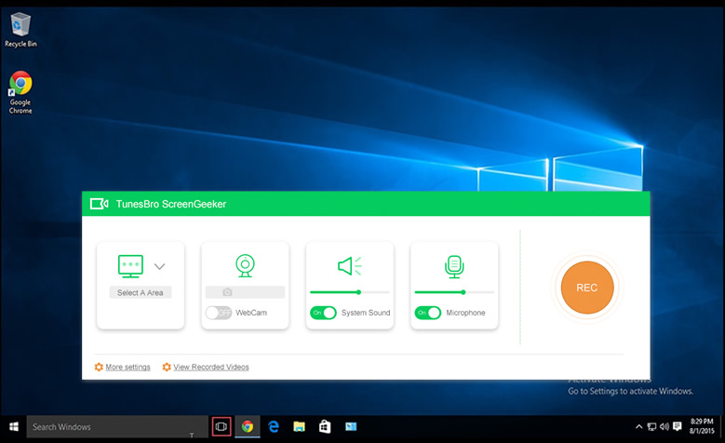The width and height of the screenshot is (725, 443).
Task: Click the microphone icon
Action: click(x=454, y=266)
